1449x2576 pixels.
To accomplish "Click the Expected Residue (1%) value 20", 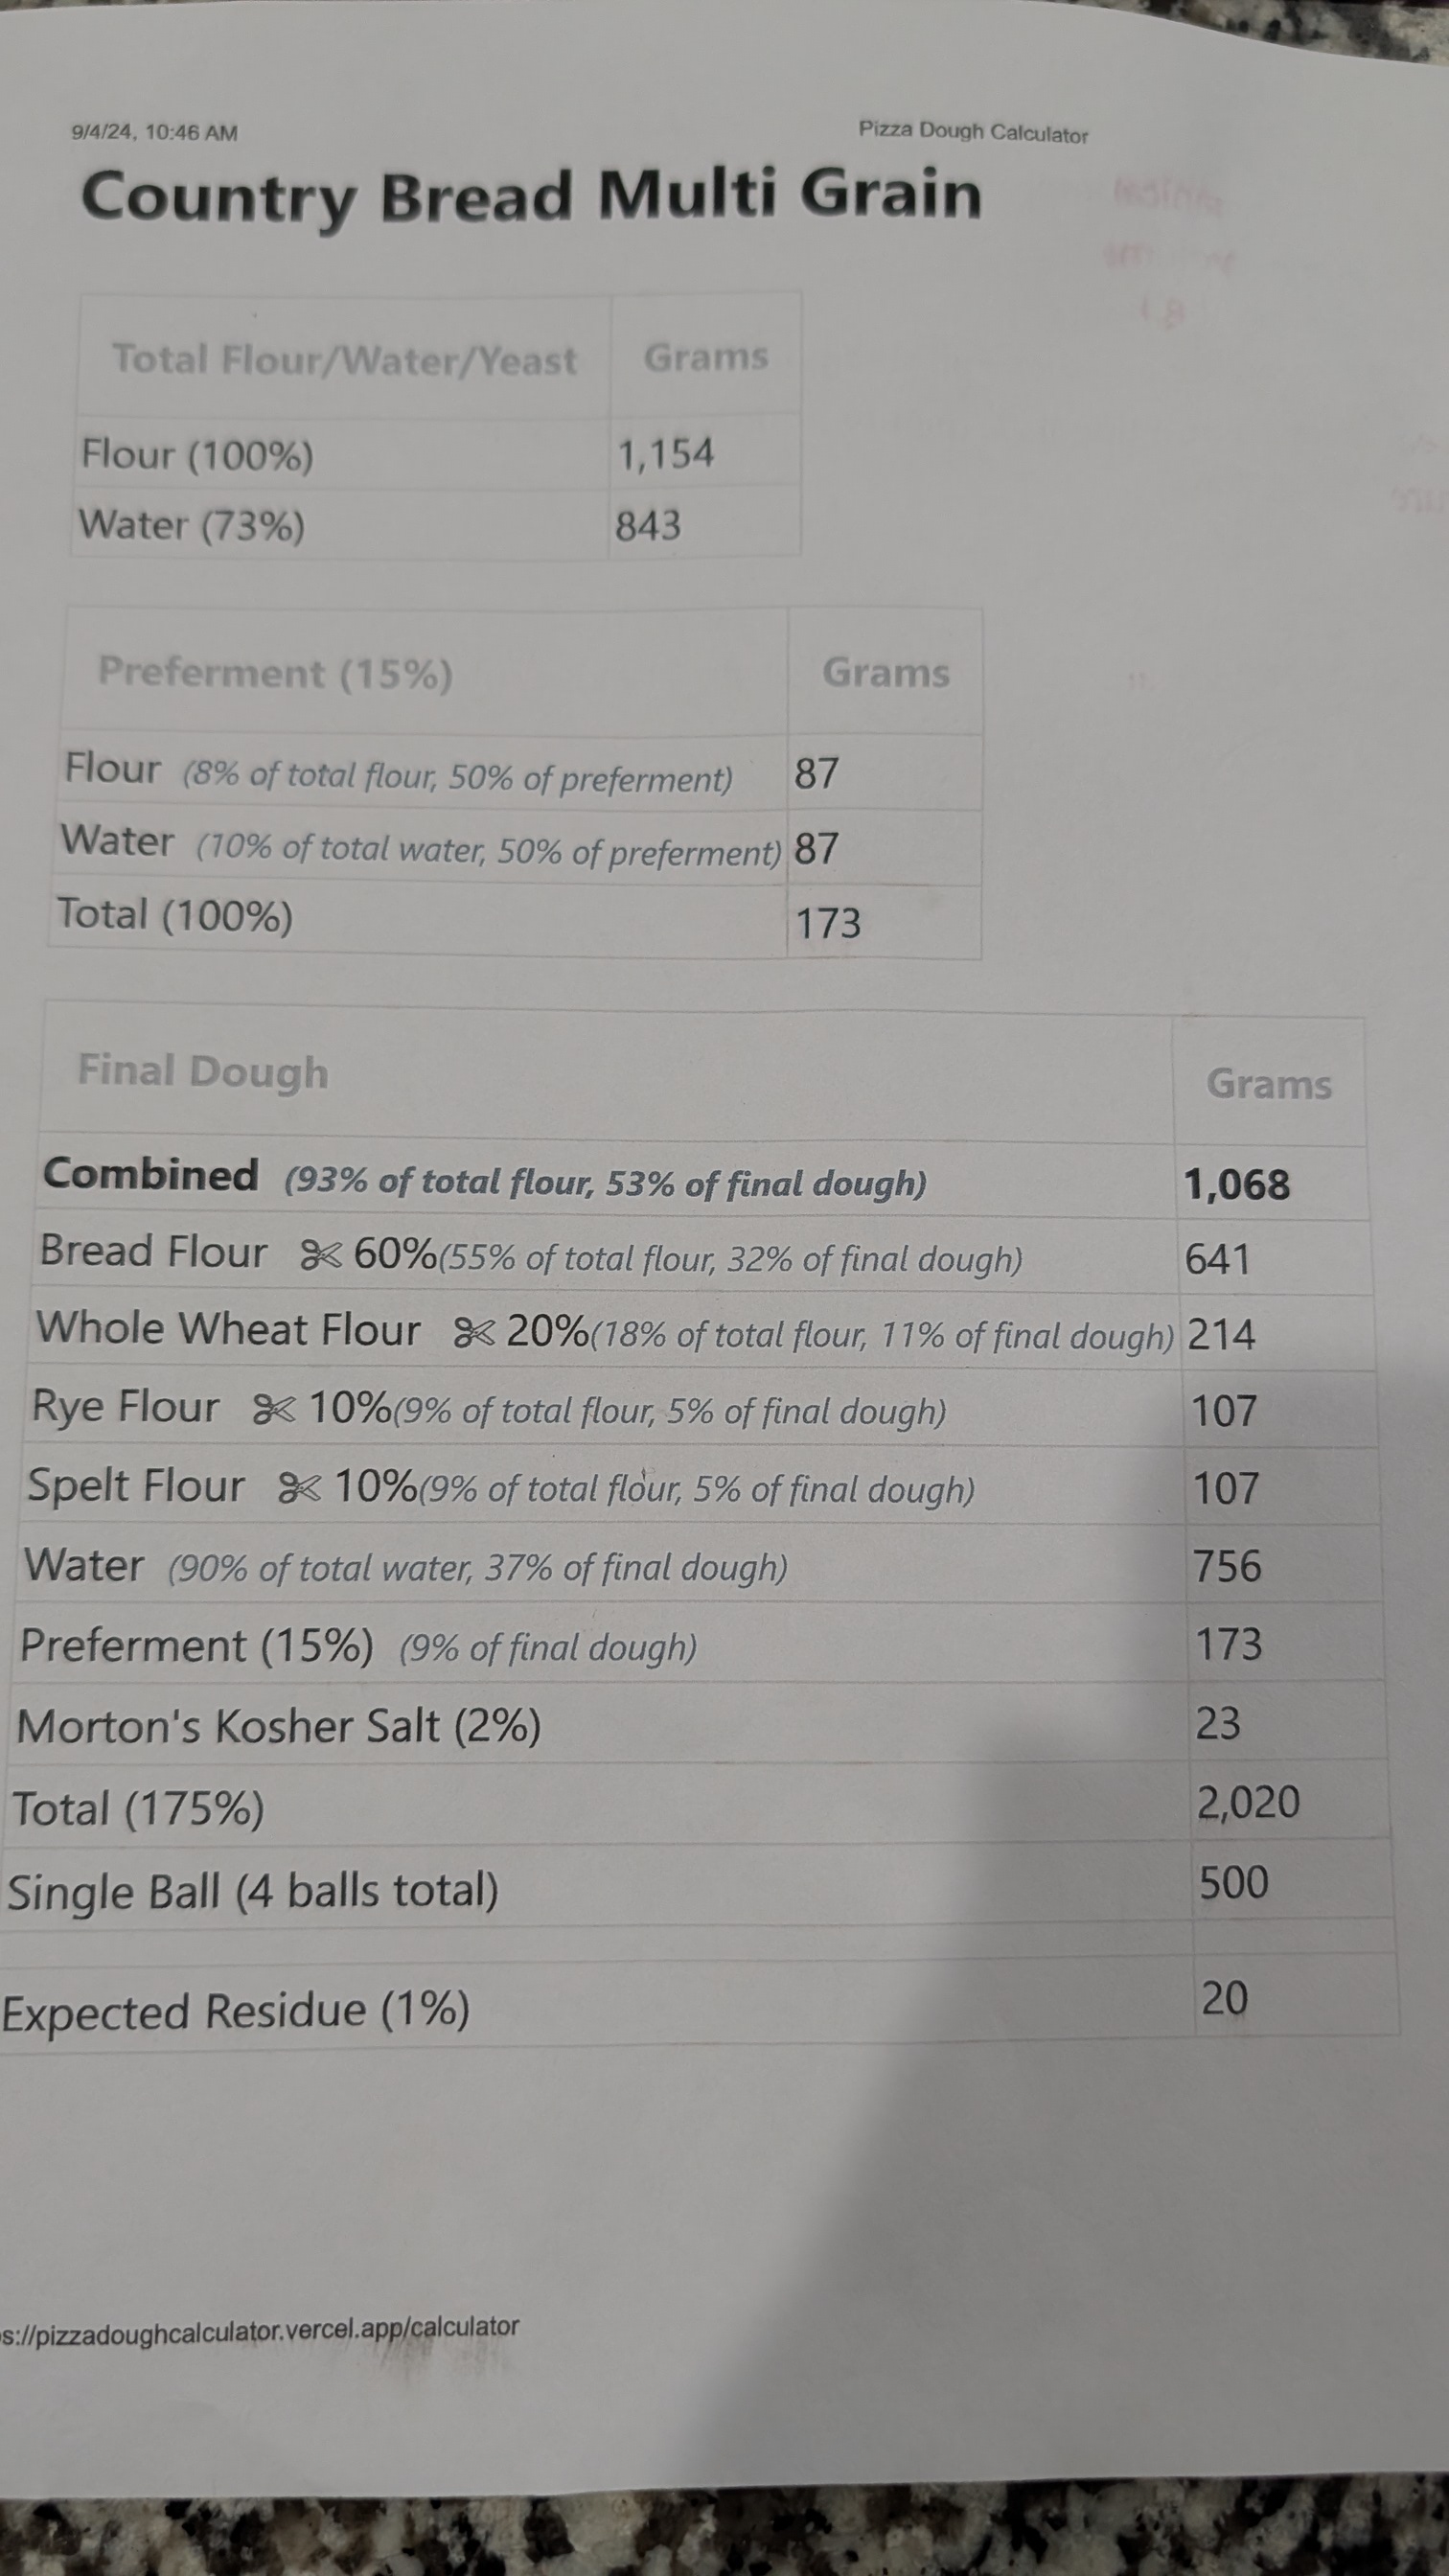I will tap(1224, 1999).
